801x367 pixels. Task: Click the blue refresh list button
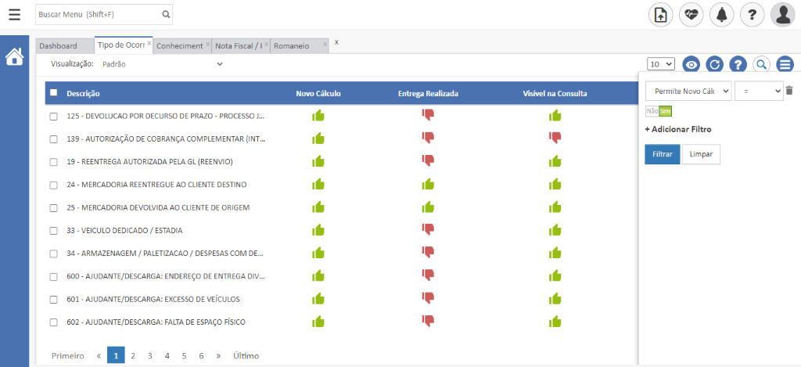point(714,64)
